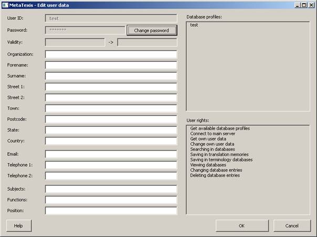Select the Street 2 text box

click(111, 98)
